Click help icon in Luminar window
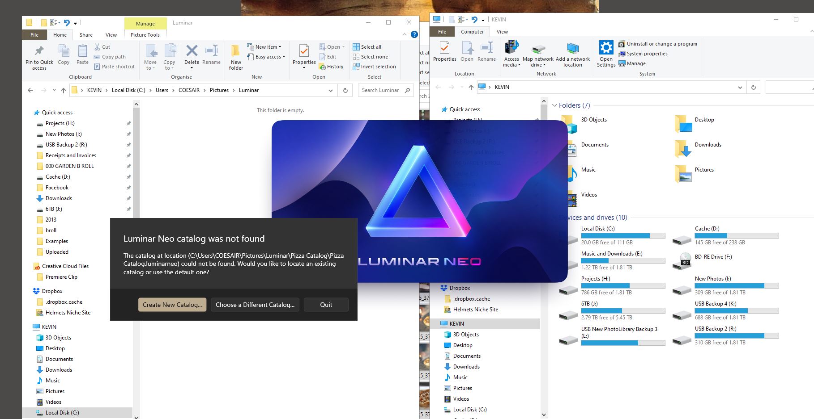 click(414, 34)
